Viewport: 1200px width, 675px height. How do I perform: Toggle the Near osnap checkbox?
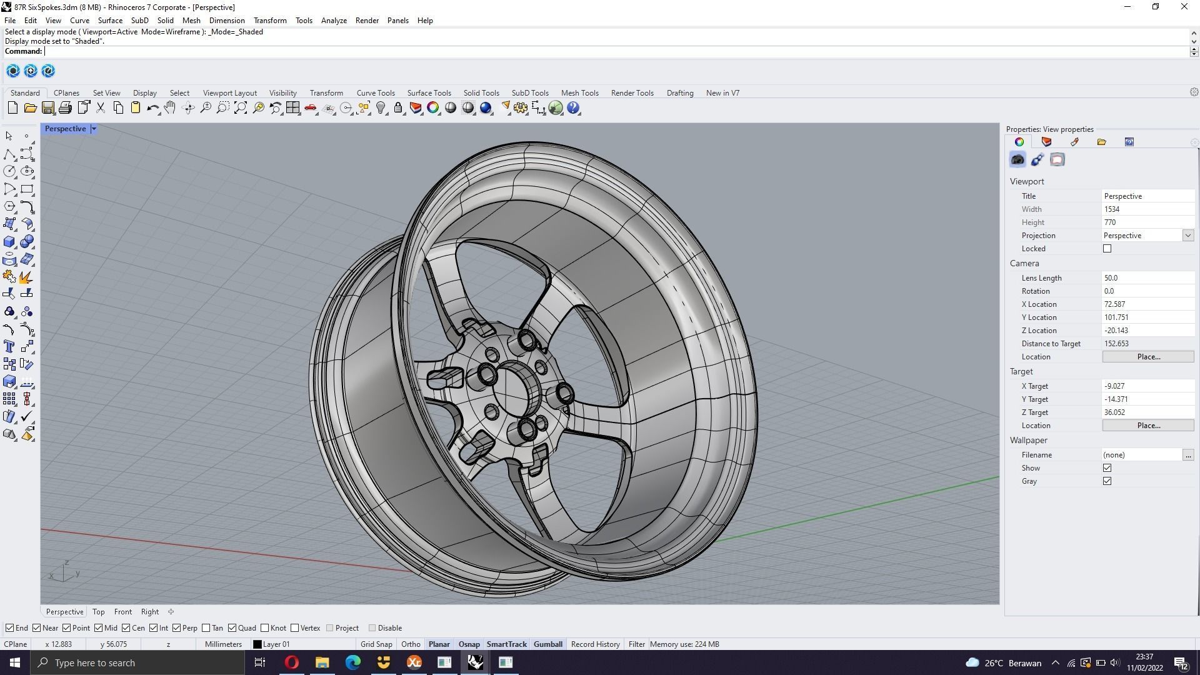pyautogui.click(x=37, y=628)
